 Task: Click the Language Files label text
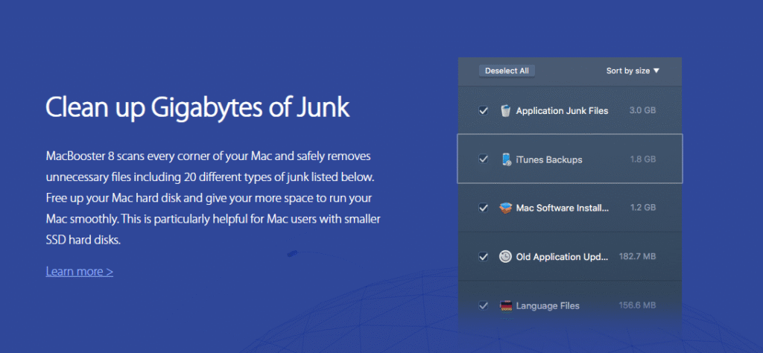(x=548, y=305)
